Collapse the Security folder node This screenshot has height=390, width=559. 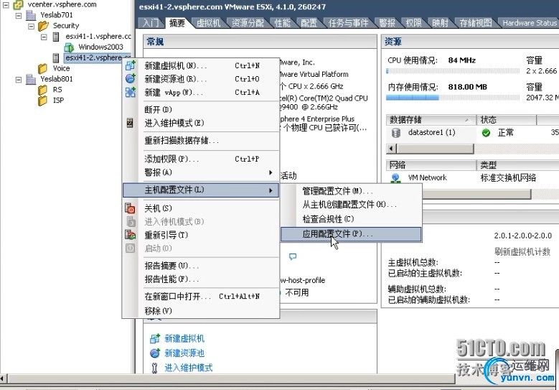point(32,26)
